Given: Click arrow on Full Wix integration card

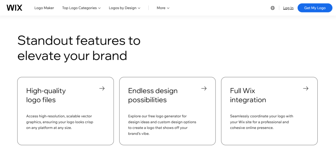Looking at the screenshot, I should click(x=306, y=88).
